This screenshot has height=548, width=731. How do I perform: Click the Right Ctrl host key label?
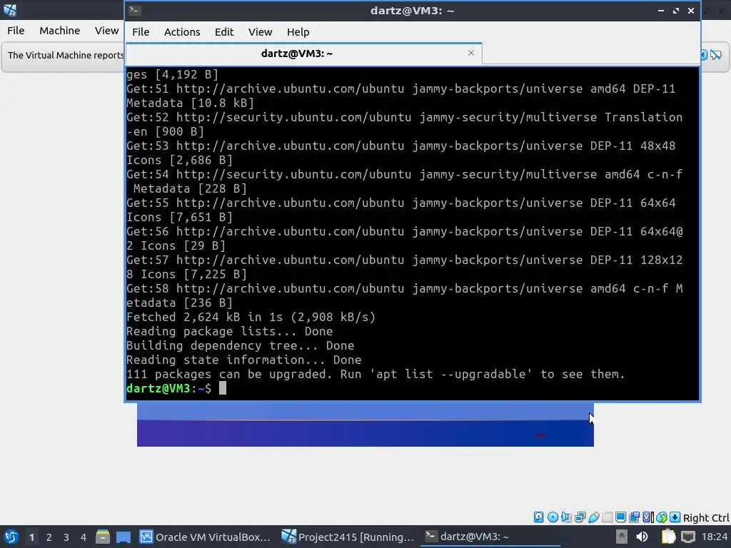(706, 518)
